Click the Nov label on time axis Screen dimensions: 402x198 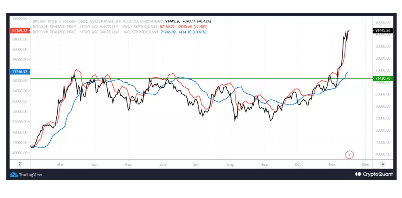pyautogui.click(x=332, y=165)
